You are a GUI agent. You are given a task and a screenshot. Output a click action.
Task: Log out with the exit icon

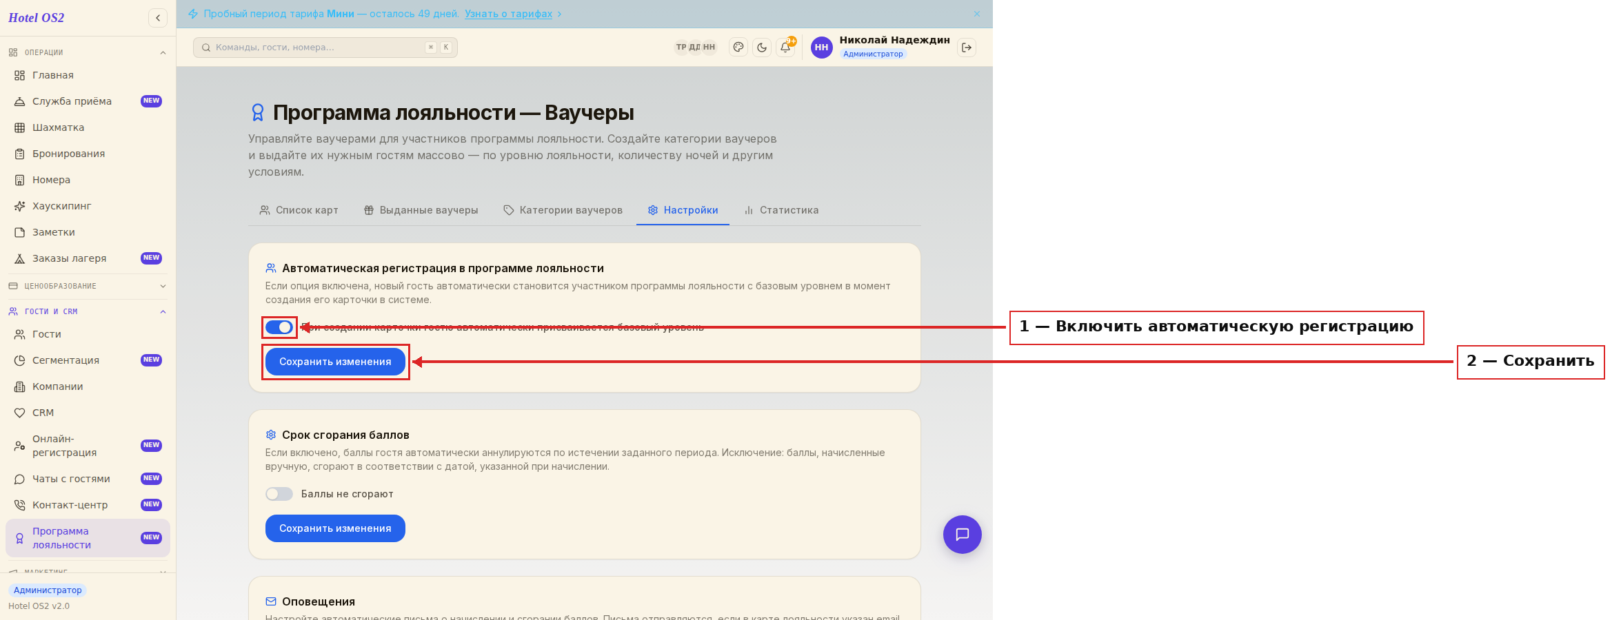[967, 48]
